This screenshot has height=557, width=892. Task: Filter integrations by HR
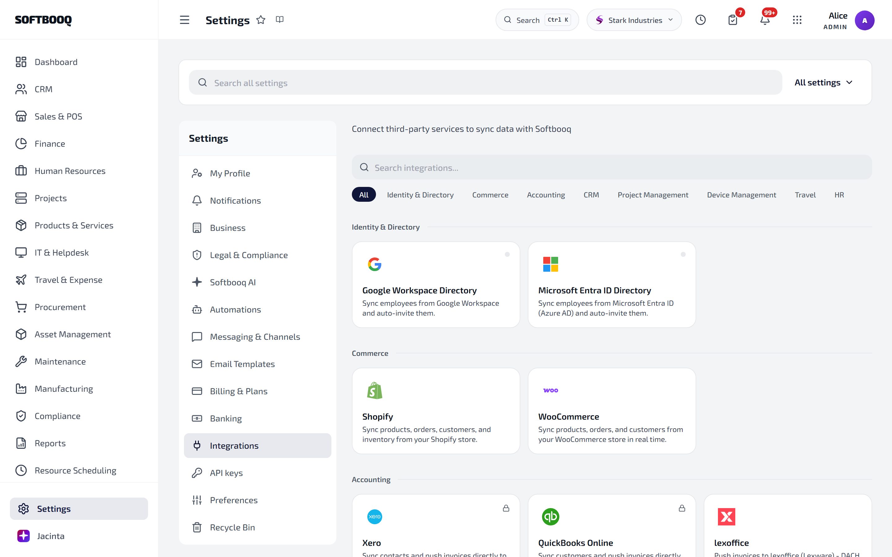(x=839, y=195)
